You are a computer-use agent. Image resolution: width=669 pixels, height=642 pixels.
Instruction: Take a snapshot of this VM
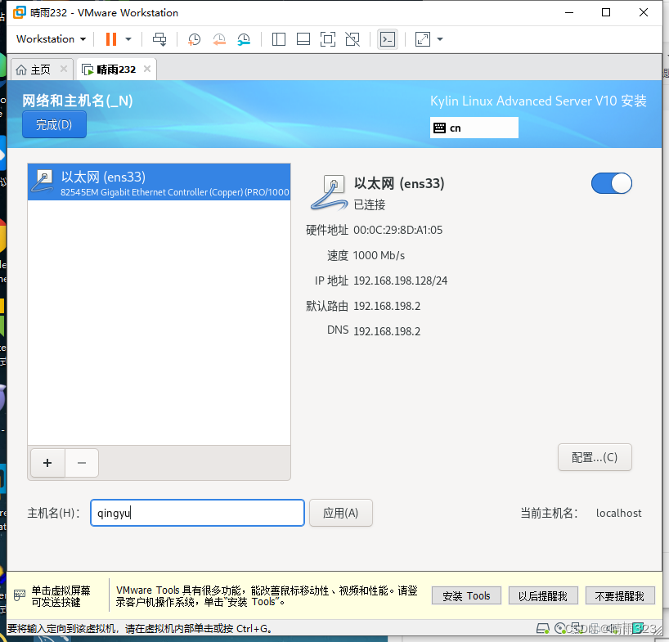coord(194,39)
